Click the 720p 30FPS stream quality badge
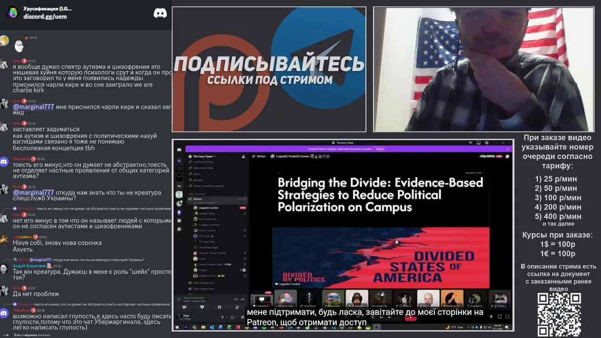This screenshot has height=338, width=601. tap(488, 156)
